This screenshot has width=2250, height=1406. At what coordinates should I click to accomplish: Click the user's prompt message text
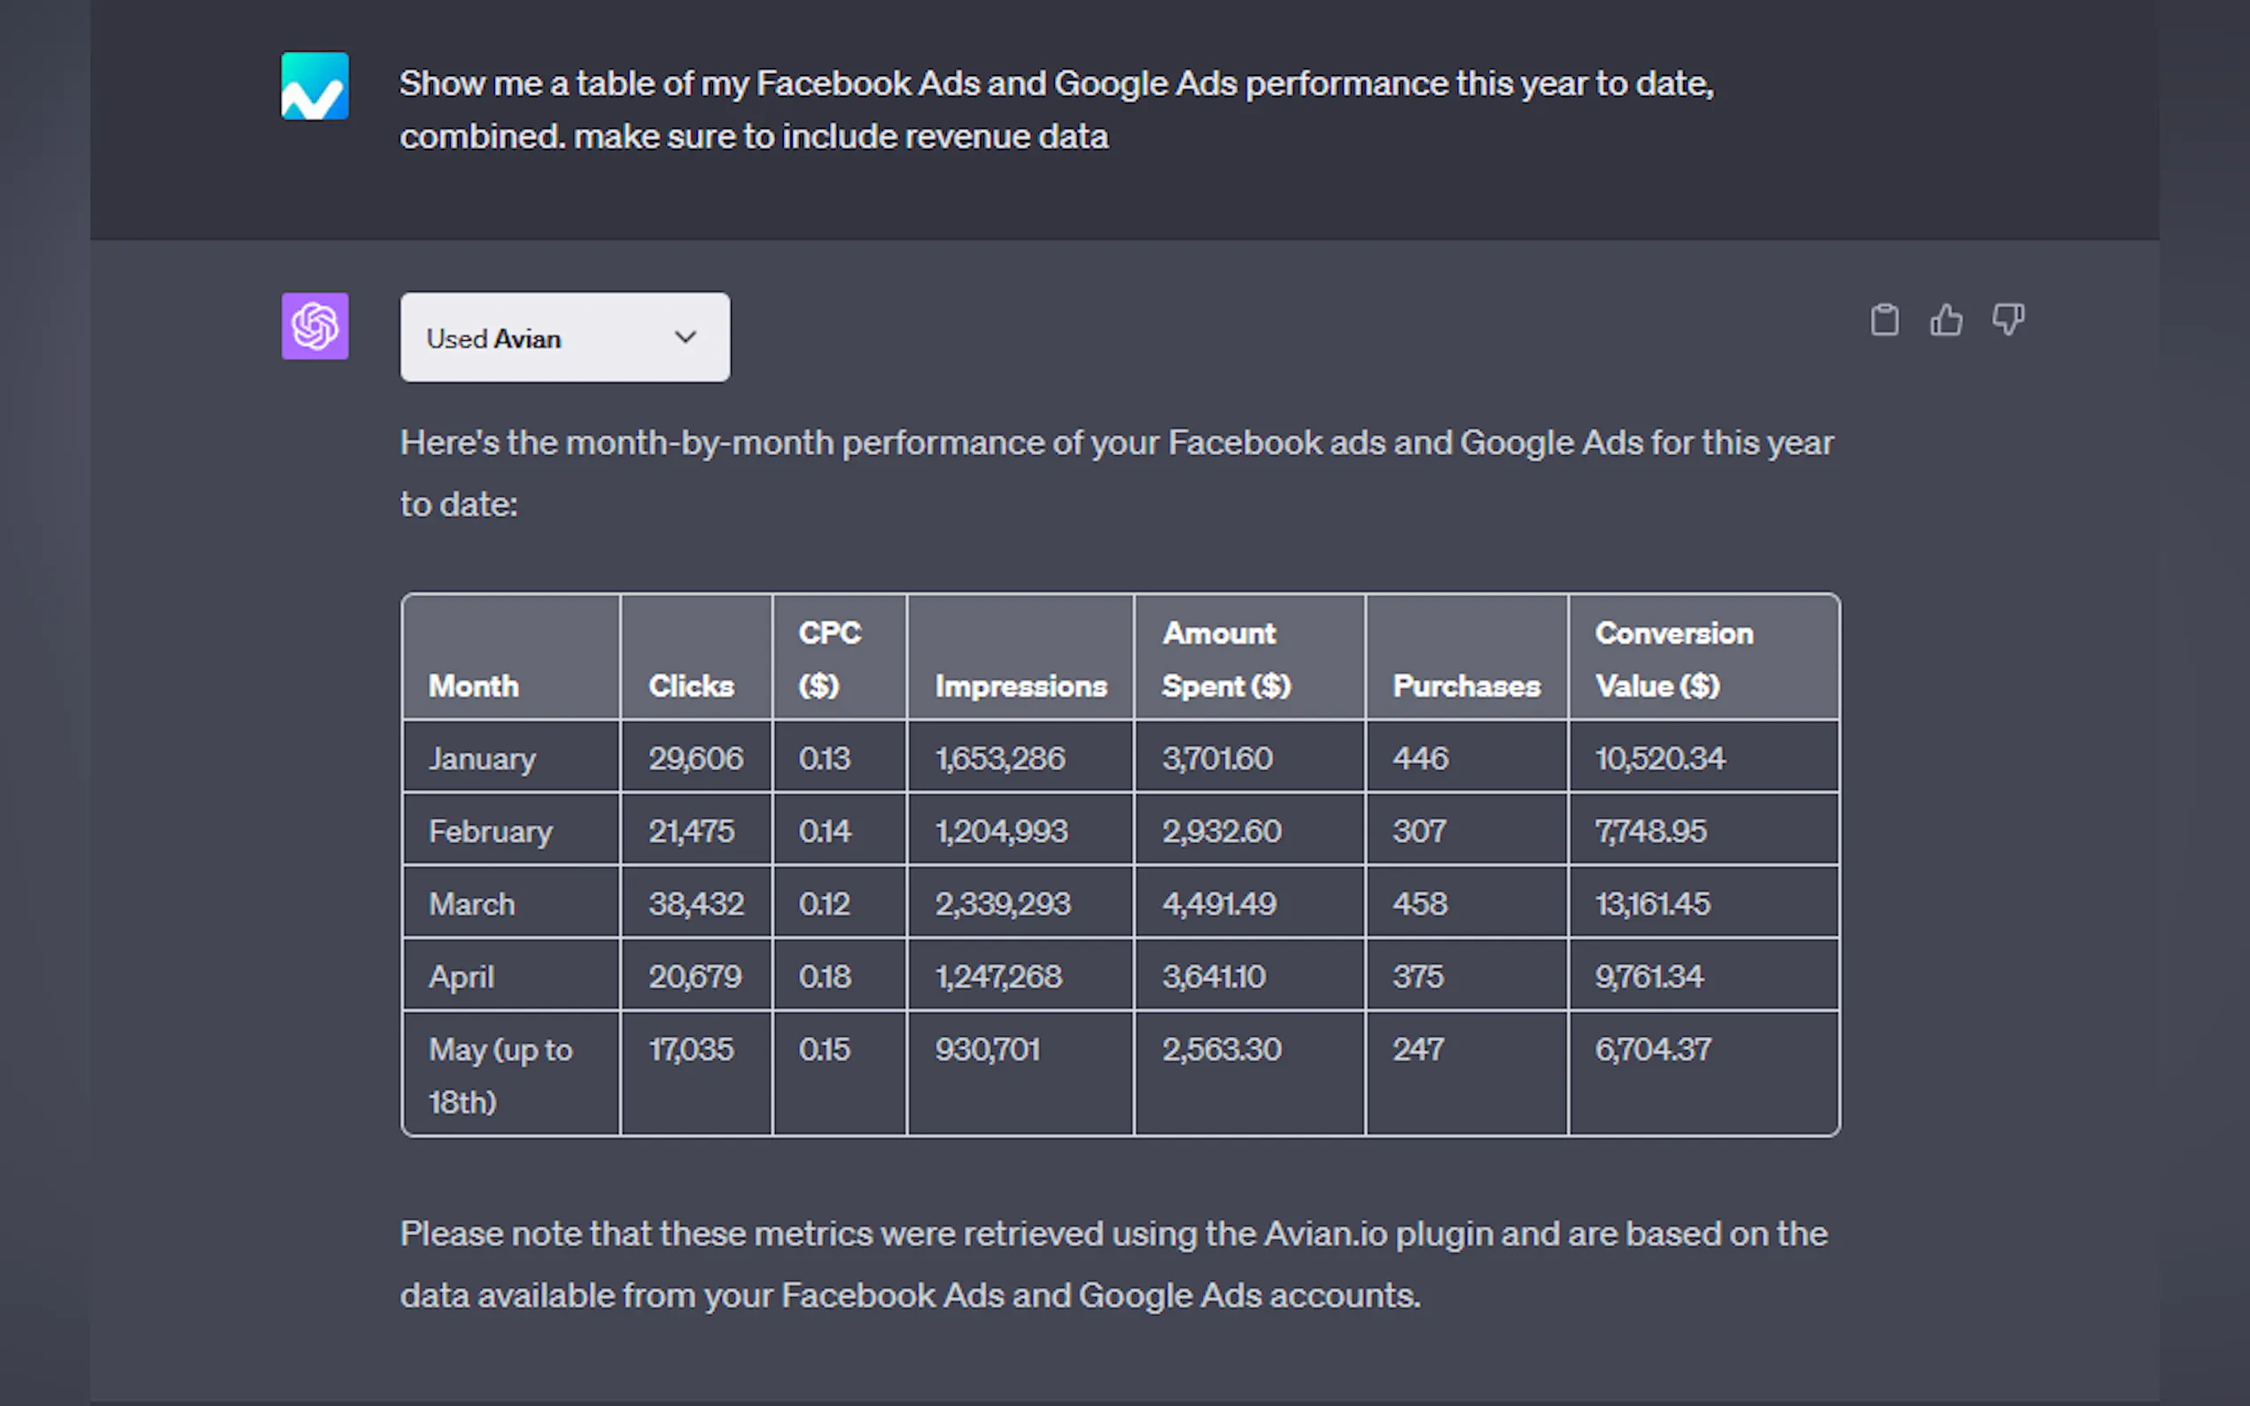tap(1055, 110)
